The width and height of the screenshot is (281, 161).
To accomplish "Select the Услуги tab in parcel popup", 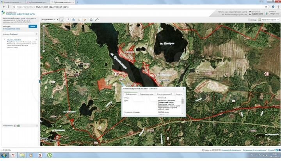I will point(179,94).
